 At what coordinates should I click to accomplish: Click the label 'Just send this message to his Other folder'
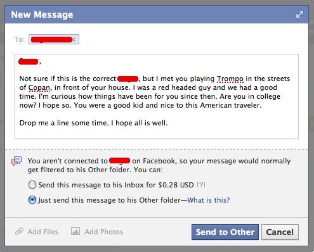pyautogui.click(x=109, y=200)
